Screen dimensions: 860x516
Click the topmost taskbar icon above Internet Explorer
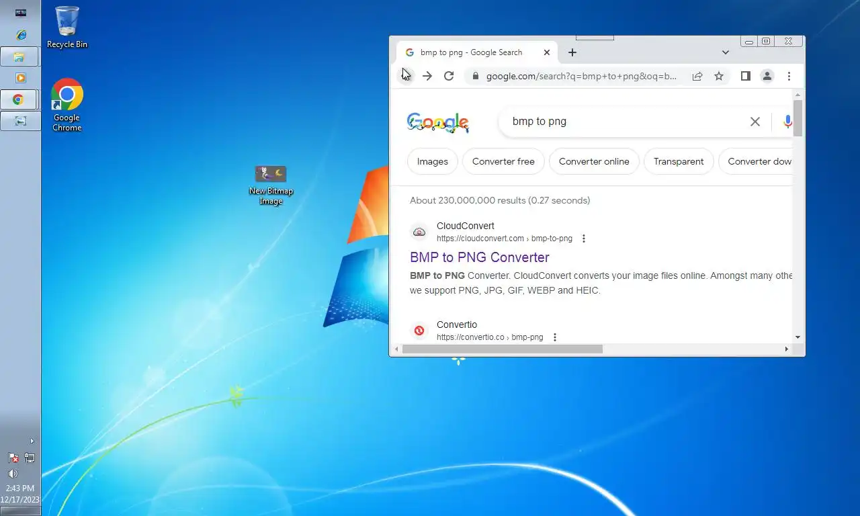[x=21, y=13]
